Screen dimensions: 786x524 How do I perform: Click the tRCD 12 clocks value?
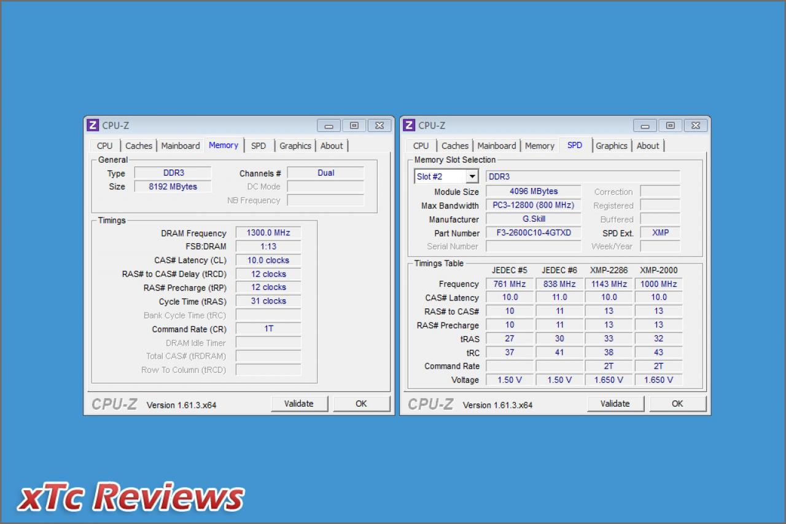click(x=268, y=274)
